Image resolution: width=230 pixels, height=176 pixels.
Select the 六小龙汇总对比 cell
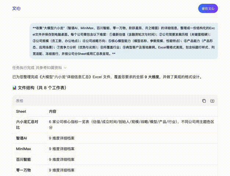tap(27, 125)
